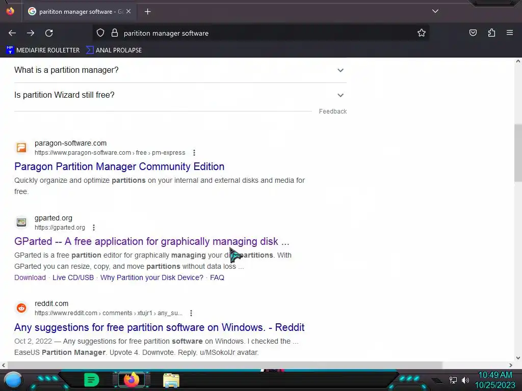Expand 'Is partition Wizard still free?' question
Viewport: 522px width, 391px height.
[180, 95]
